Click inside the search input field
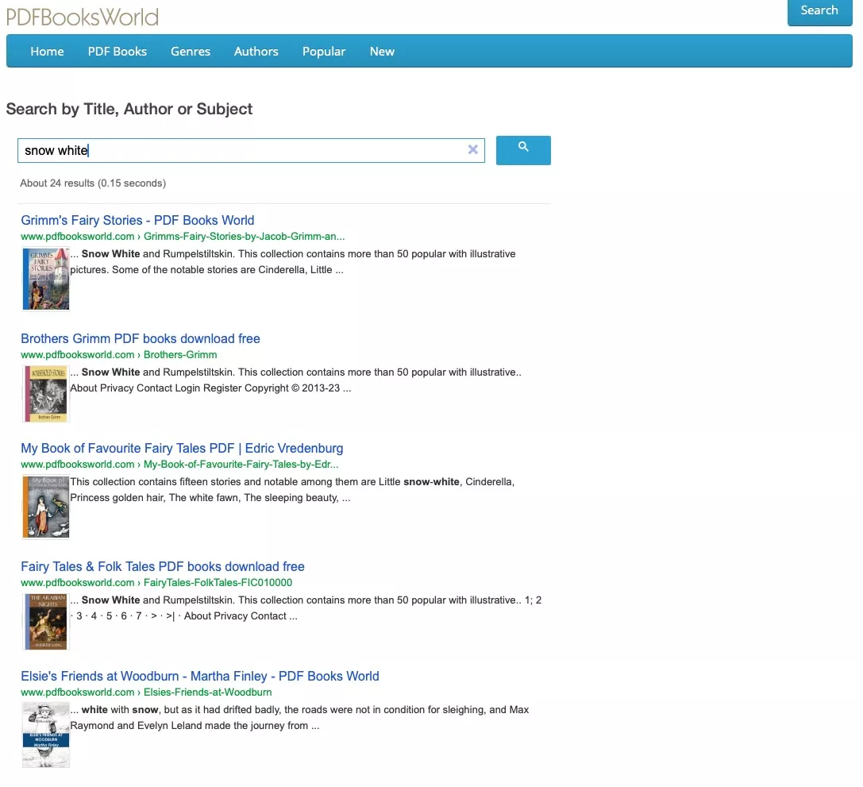Image resolution: width=863 pixels, height=787 pixels. [x=238, y=150]
